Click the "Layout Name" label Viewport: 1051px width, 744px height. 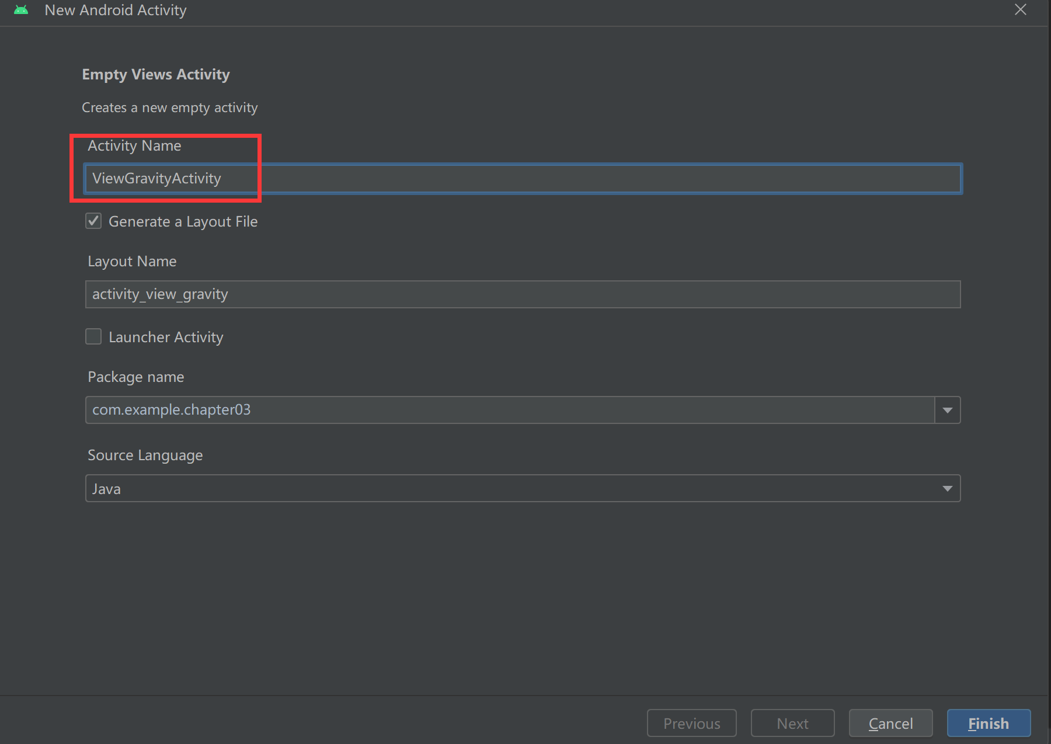132,262
